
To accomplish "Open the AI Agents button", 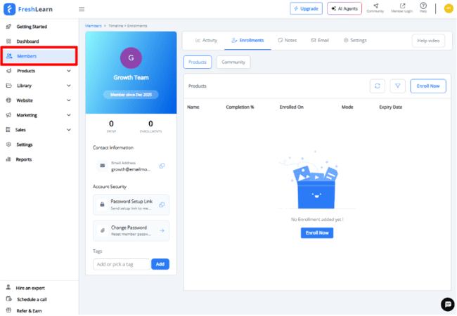I will [x=345, y=8].
